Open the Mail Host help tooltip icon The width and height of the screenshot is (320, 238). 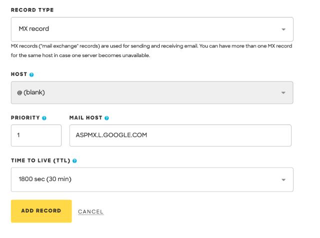[x=107, y=118]
